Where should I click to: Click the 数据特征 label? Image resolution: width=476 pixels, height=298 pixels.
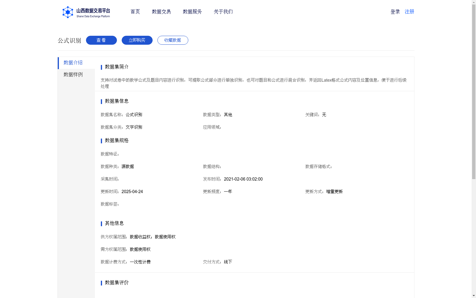click(x=110, y=154)
